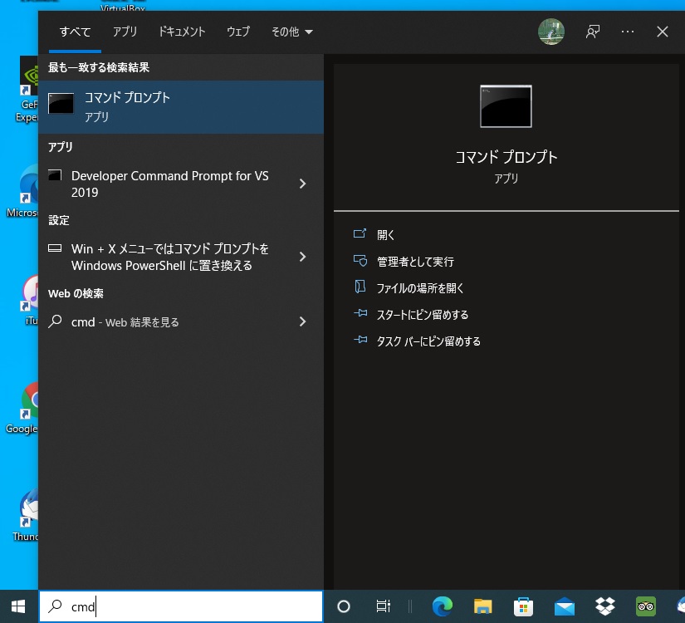Open Tripadvisor owl icon in taskbar
The width and height of the screenshot is (685, 623).
point(646,606)
